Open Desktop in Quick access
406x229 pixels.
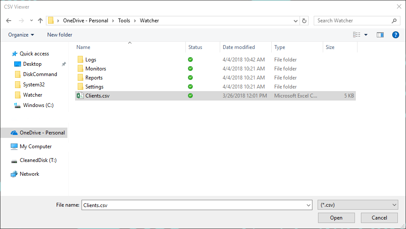(x=32, y=64)
